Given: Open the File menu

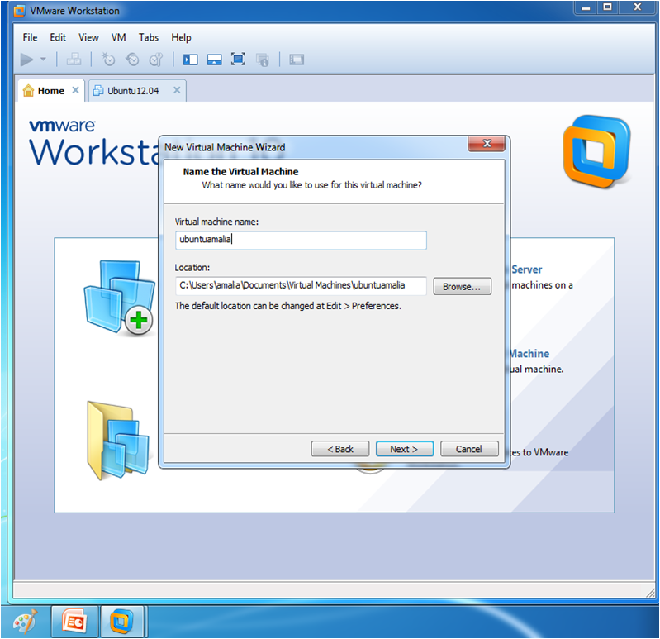Looking at the screenshot, I should [x=30, y=37].
